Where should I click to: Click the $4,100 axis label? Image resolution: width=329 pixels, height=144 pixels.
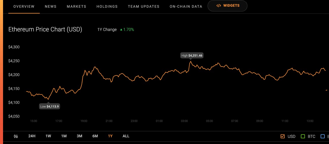pos(14,102)
